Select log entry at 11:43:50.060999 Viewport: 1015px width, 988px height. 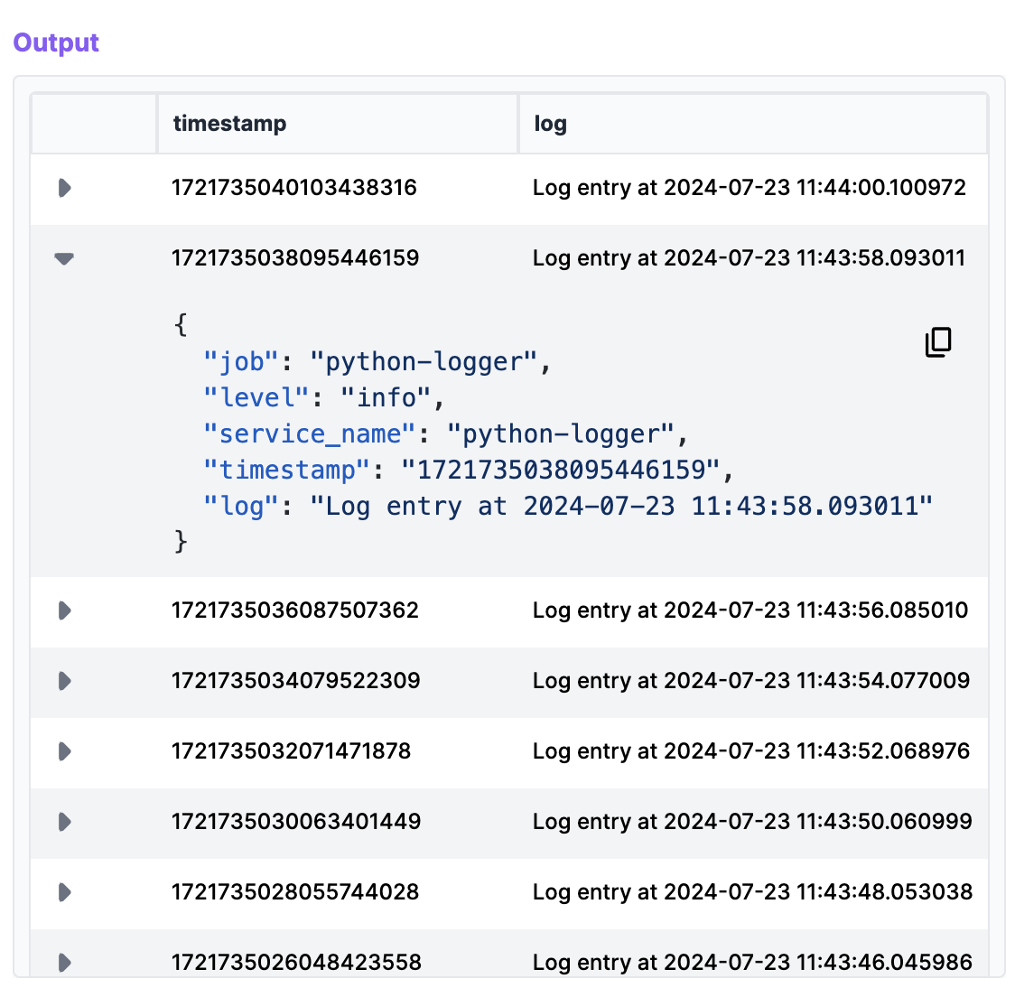[751, 822]
